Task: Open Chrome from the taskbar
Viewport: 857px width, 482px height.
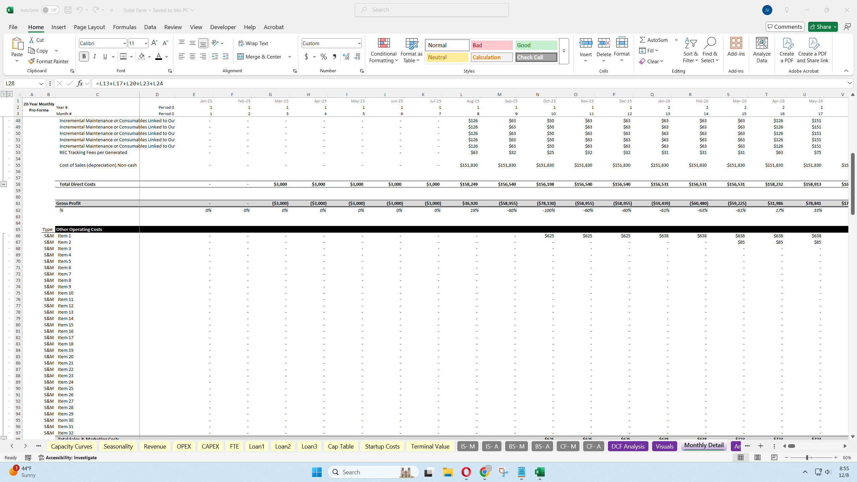Action: tap(485, 472)
